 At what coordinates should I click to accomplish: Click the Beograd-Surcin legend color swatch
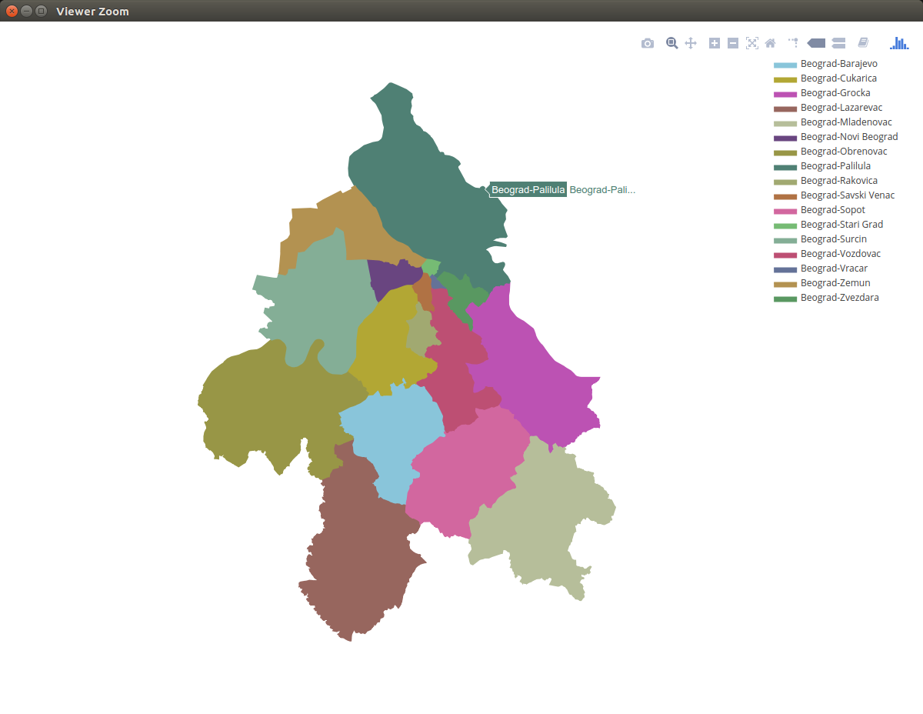785,240
